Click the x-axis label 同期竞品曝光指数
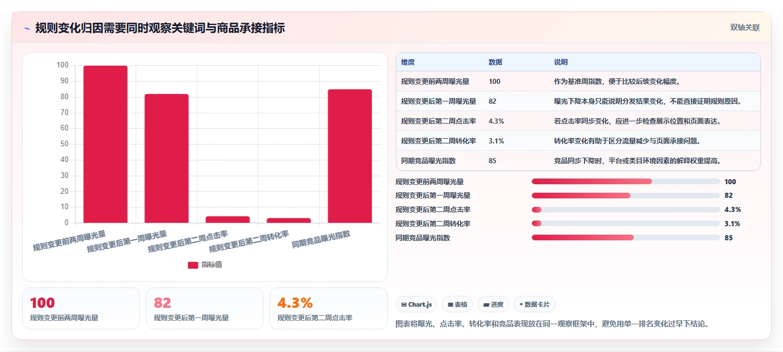783x352 pixels. 321,239
